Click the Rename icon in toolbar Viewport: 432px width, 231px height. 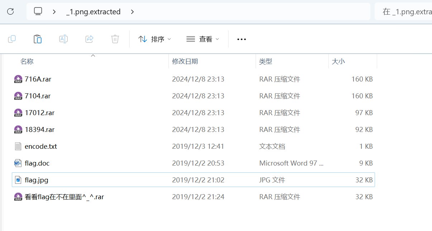tap(63, 39)
